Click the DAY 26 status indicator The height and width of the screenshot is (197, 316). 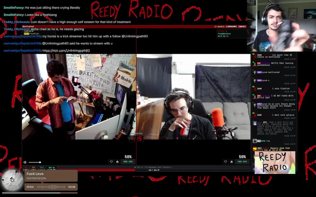coord(51,168)
